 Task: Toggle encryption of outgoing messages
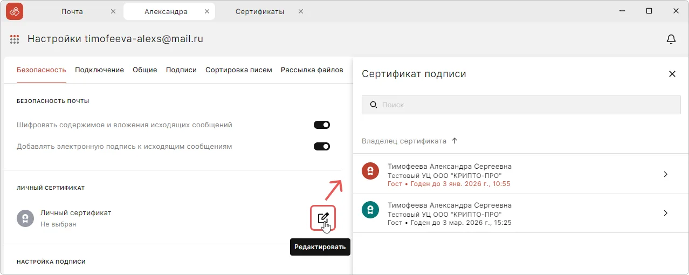[322, 125]
